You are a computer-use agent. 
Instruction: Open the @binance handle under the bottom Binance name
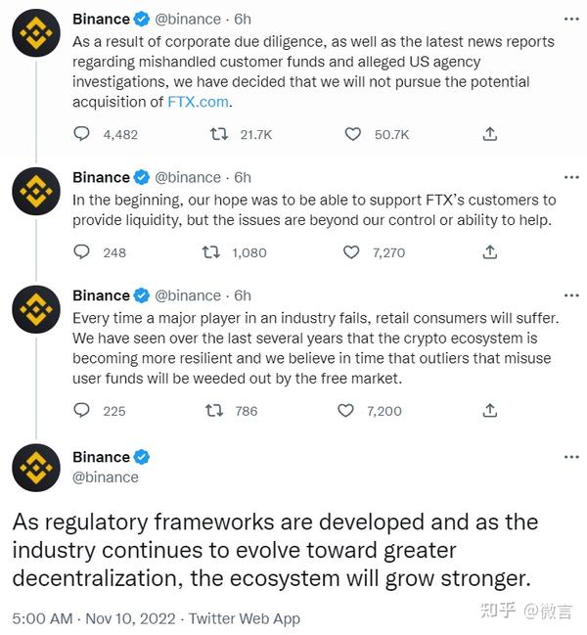(106, 477)
